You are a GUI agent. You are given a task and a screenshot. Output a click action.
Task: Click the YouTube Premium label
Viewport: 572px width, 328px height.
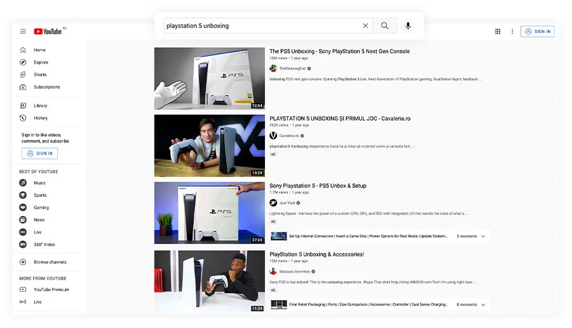pyautogui.click(x=51, y=289)
